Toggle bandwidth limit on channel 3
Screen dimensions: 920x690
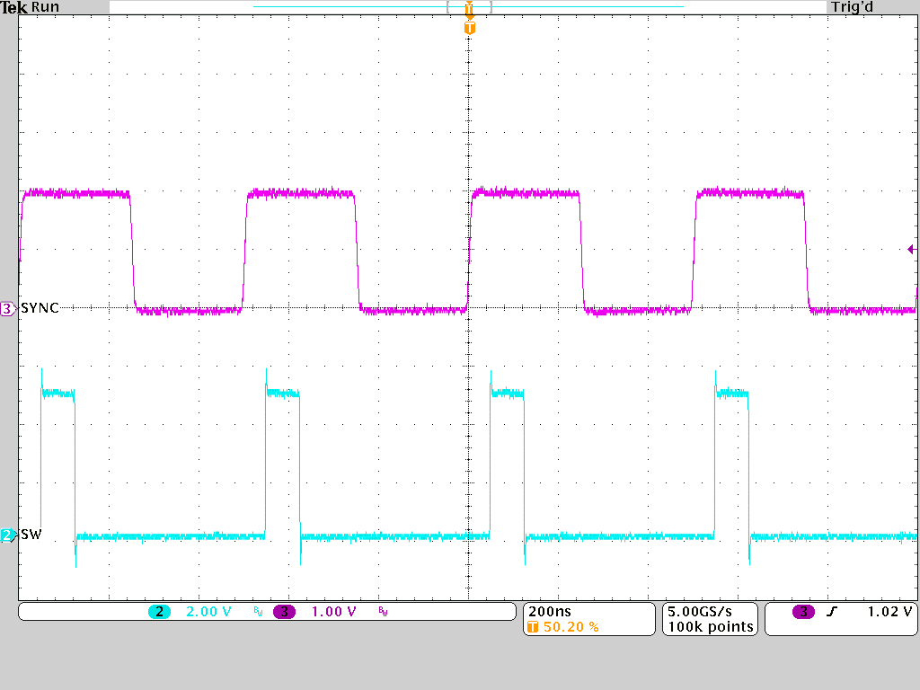(x=382, y=612)
